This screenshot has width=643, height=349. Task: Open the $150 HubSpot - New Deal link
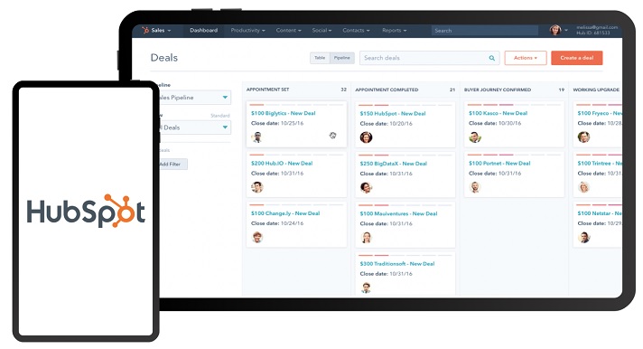pyautogui.click(x=393, y=113)
